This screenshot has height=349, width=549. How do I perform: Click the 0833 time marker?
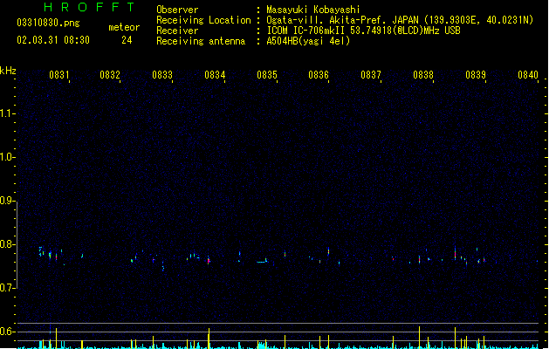(x=162, y=75)
